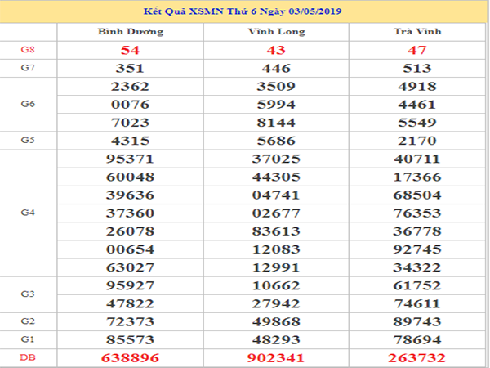Pick the value 3509 under Vĩnh Long

coord(276,87)
